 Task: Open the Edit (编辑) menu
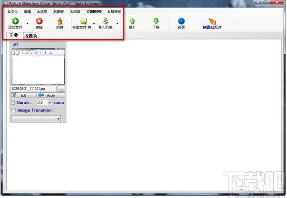27,12
